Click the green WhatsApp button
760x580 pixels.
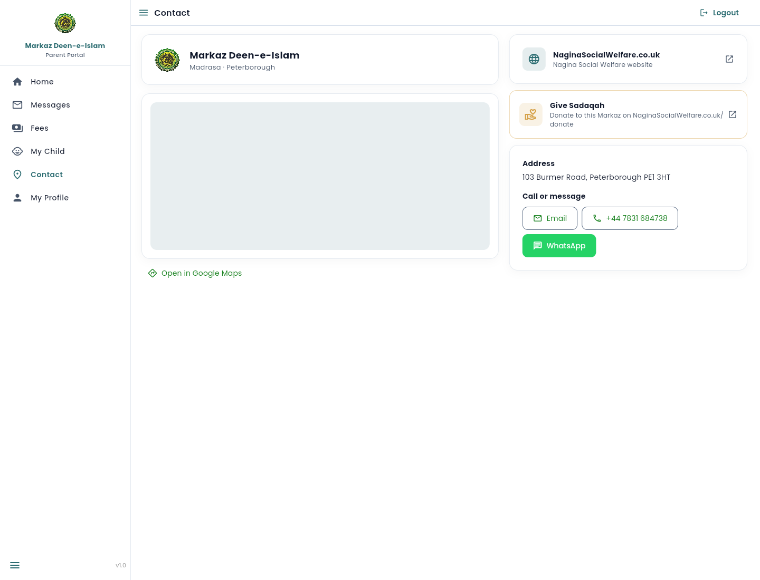coord(559,246)
